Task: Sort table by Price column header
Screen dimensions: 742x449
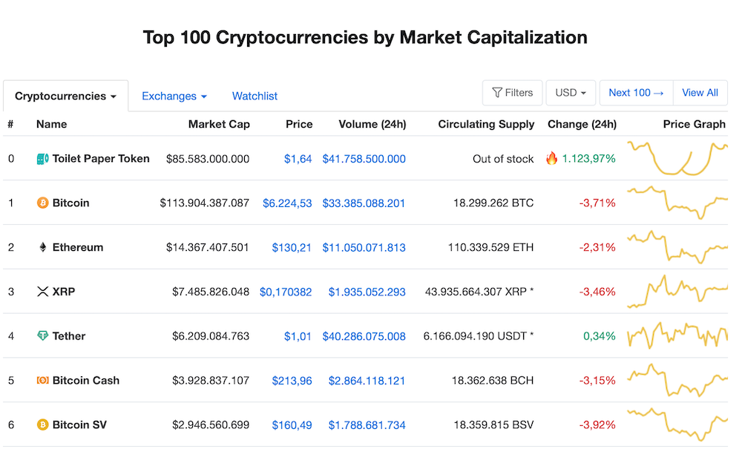Action: coord(299,124)
